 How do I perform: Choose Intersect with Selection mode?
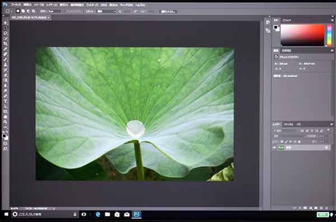34,11
